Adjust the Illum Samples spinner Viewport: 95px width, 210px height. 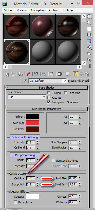[80, 142]
